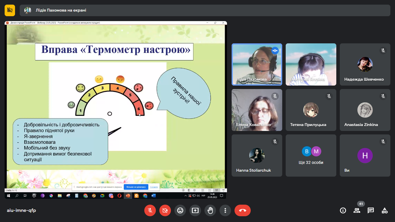Expand hidden system tray icons arrow

pyautogui.click(x=186, y=196)
